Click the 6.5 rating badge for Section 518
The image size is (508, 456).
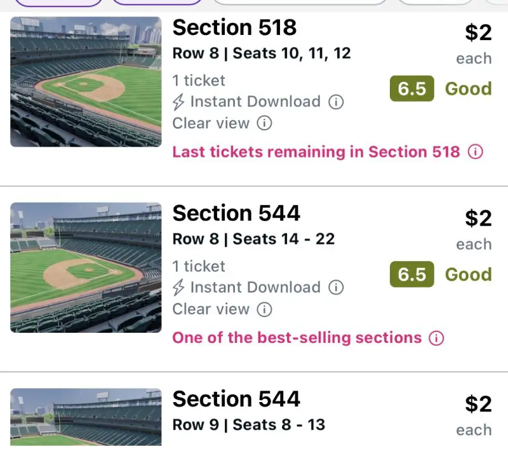tap(411, 89)
